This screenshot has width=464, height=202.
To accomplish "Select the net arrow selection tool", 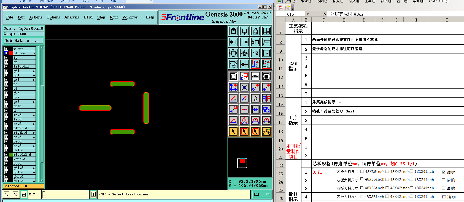I will (266, 131).
